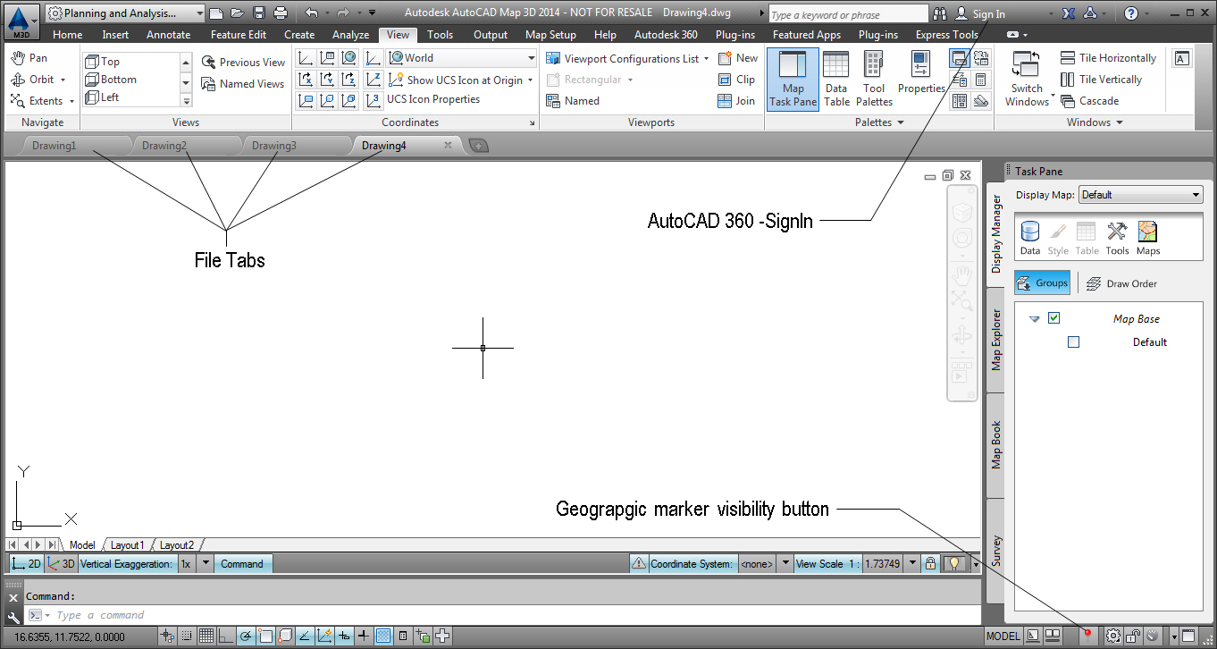Screen dimensions: 1217x649
Task: Click the Switch Windows button
Action: click(x=1028, y=79)
